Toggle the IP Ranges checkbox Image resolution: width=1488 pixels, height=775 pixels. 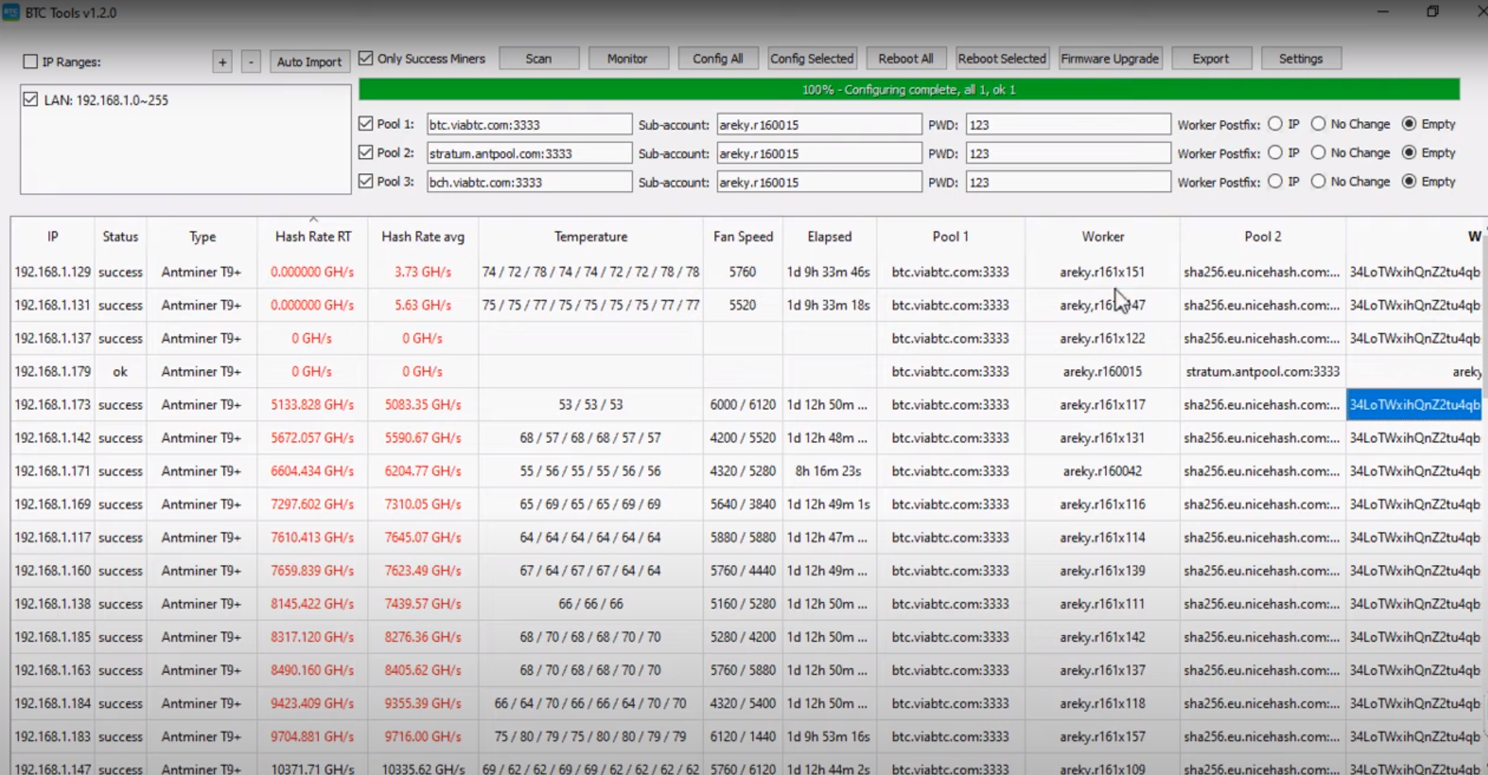click(31, 61)
